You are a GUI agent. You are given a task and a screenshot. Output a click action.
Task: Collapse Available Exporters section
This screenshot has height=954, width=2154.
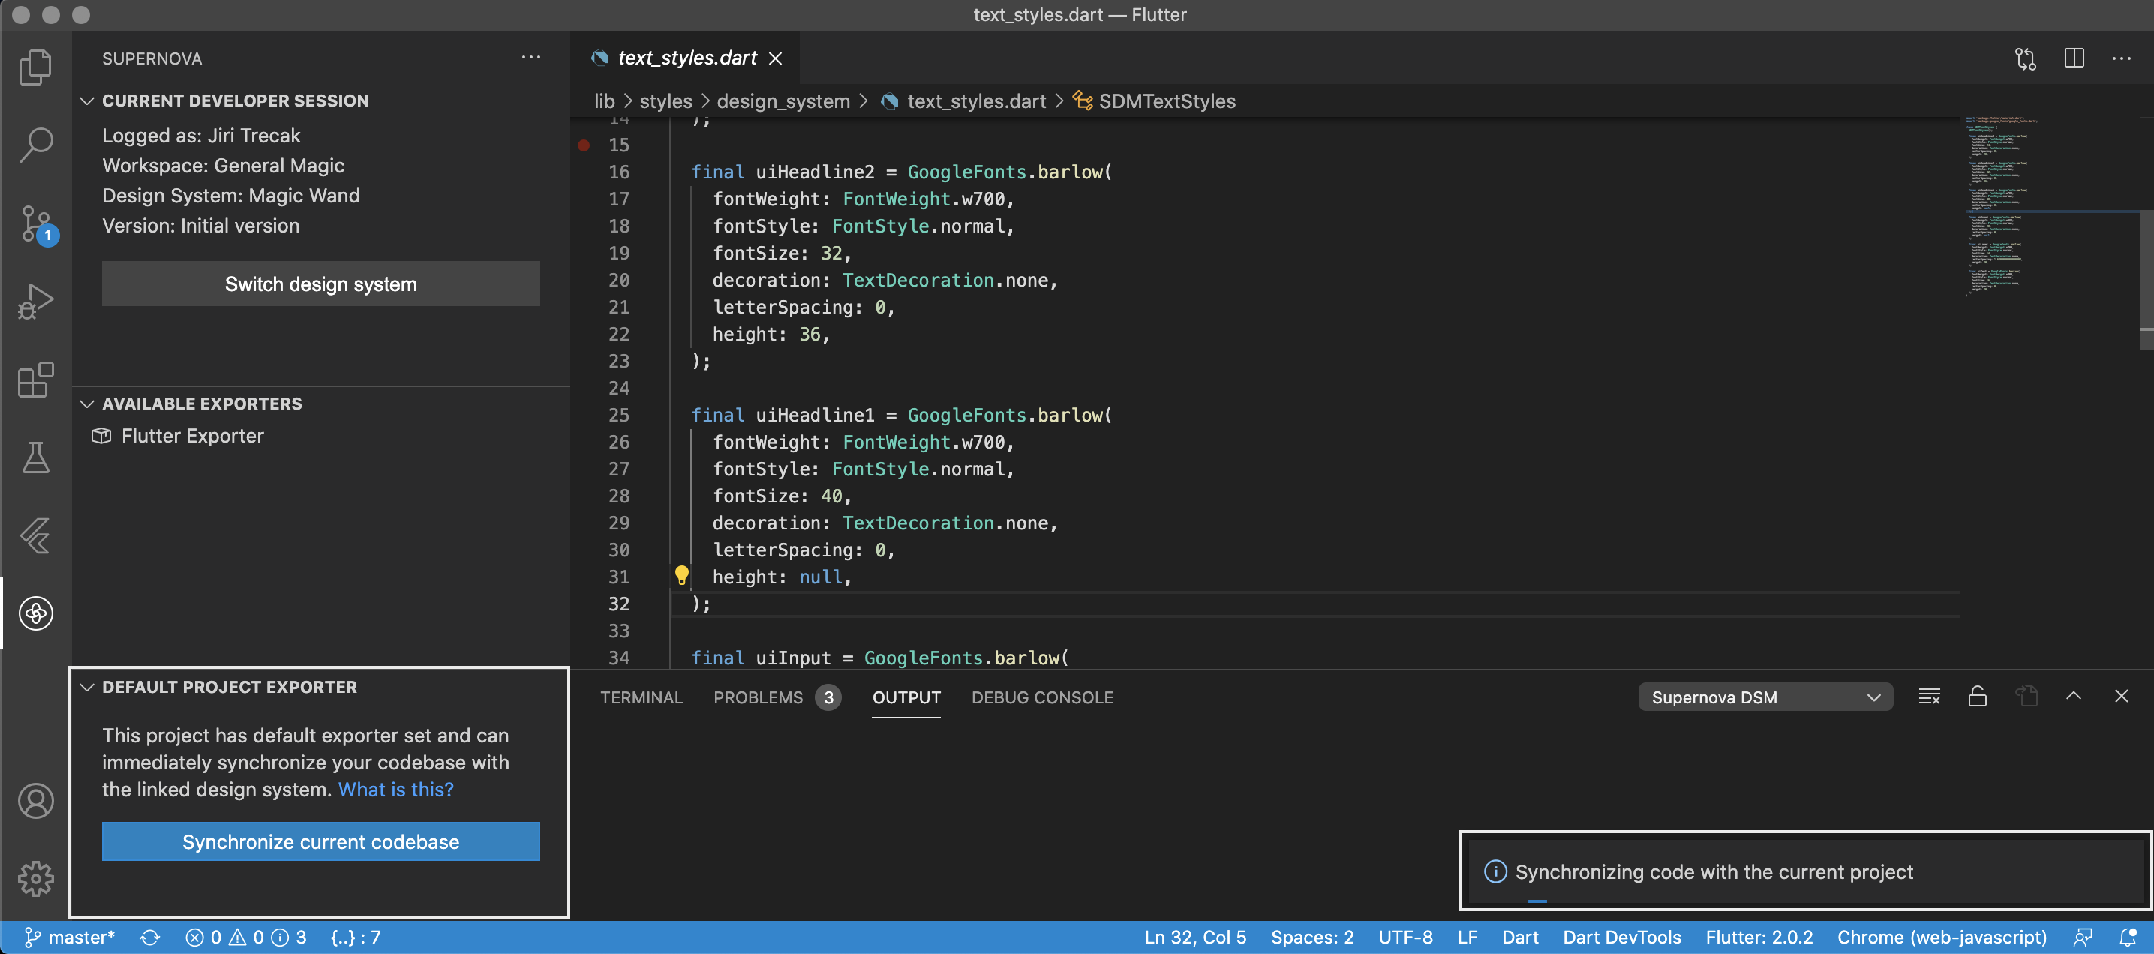point(87,403)
